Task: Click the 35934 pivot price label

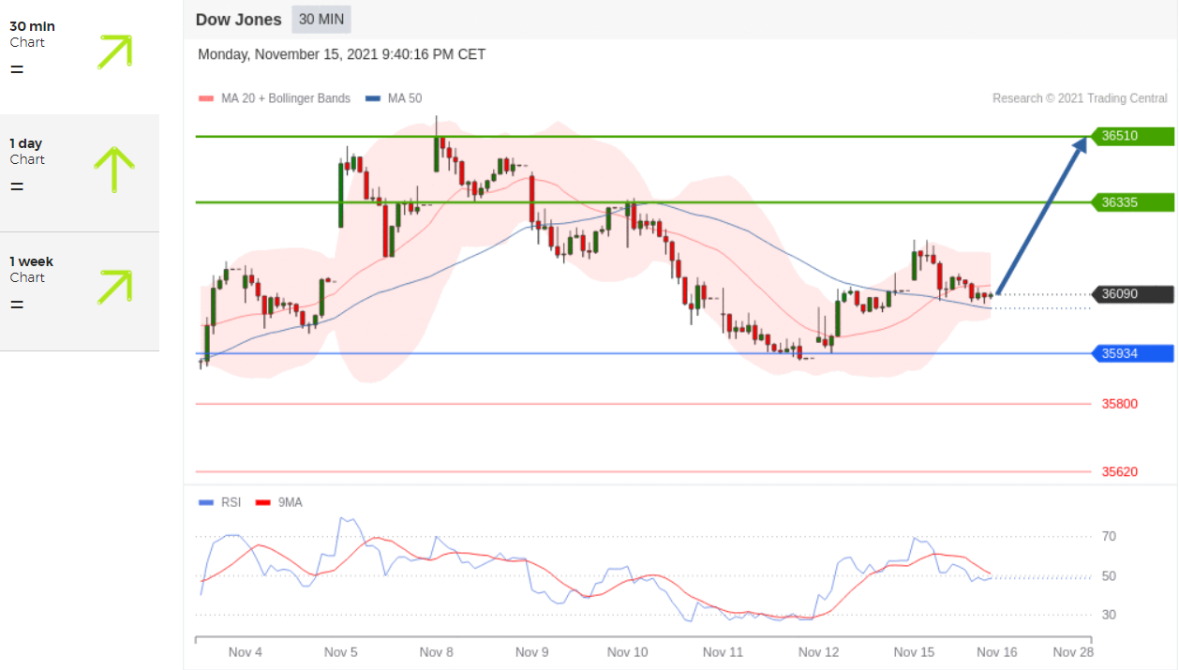Action: [x=1132, y=353]
